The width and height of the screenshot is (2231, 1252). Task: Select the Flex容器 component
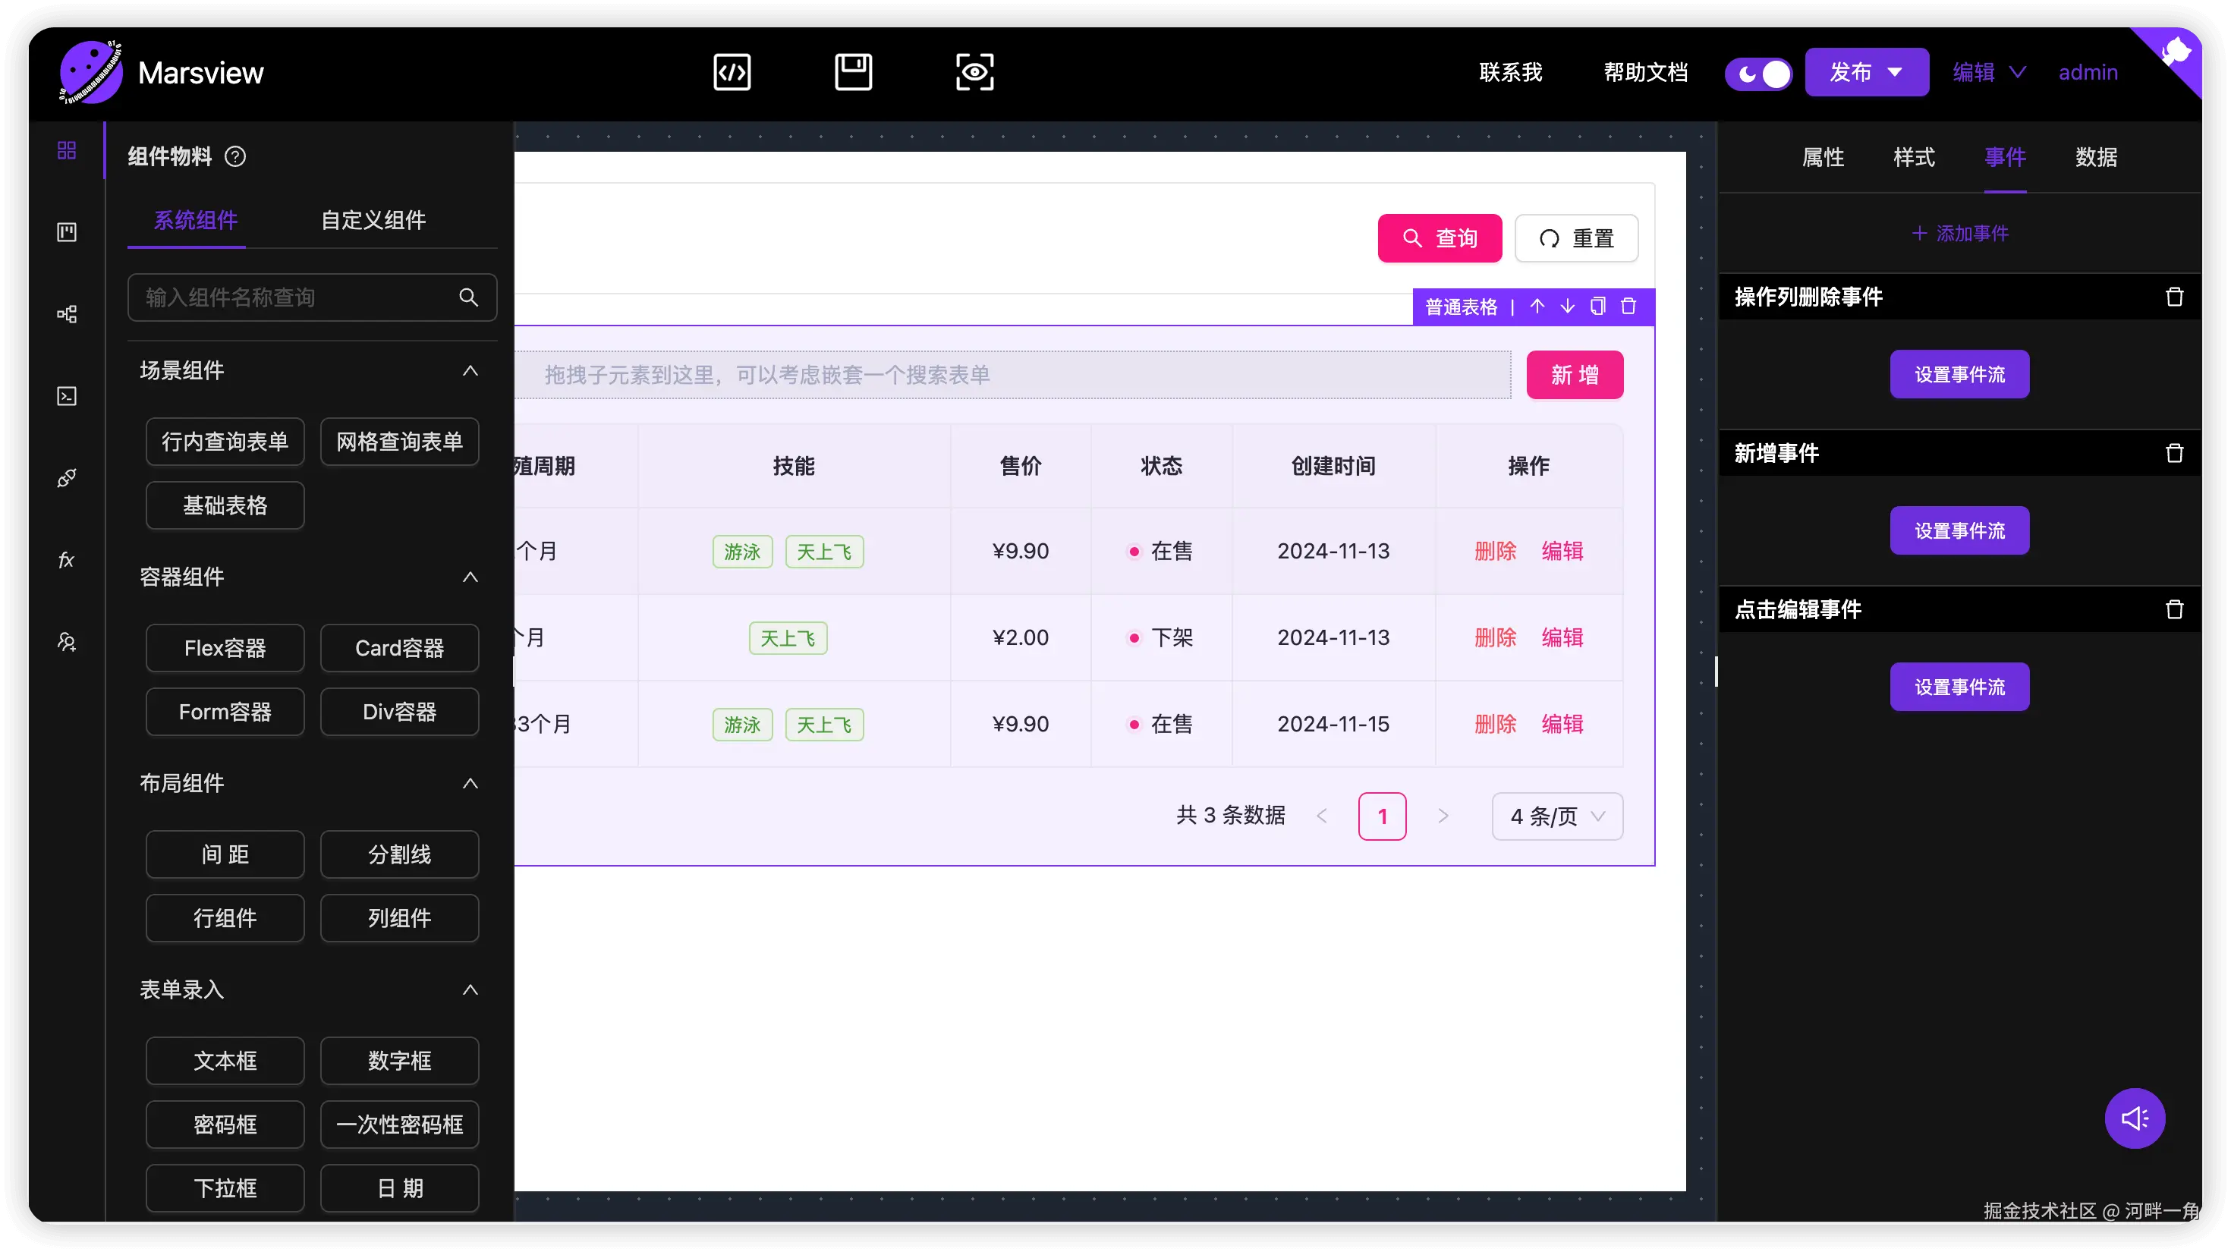pos(225,649)
